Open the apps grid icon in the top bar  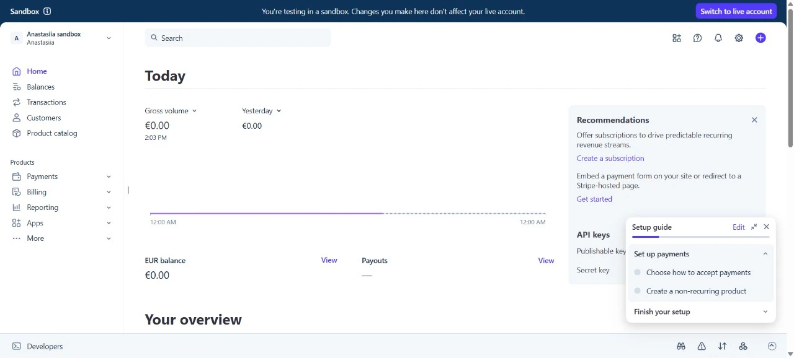(677, 38)
